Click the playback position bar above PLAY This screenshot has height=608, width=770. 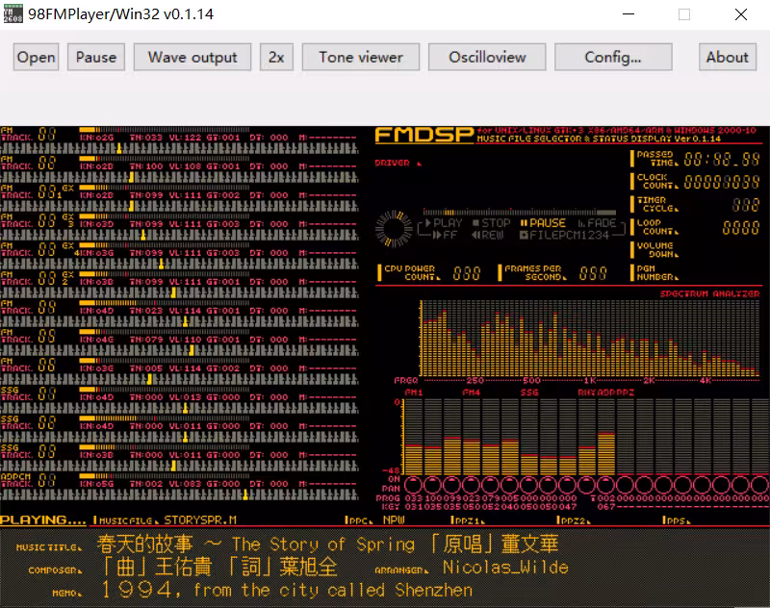coord(520,212)
